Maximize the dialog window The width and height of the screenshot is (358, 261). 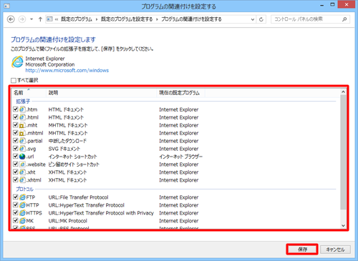(332, 5)
